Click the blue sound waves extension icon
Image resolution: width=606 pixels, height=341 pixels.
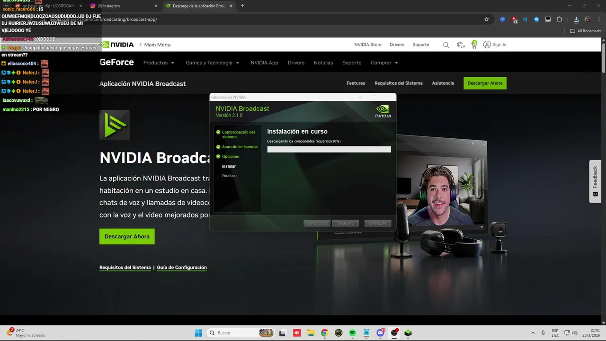coord(525,19)
